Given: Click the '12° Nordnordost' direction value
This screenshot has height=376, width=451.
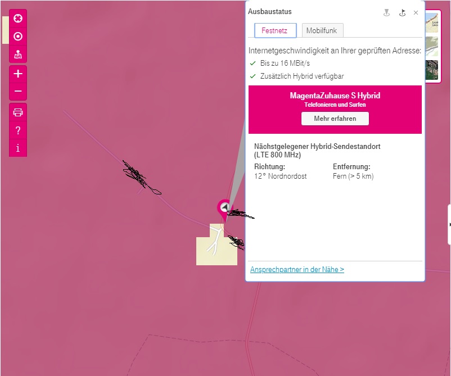Looking at the screenshot, I should [x=280, y=176].
